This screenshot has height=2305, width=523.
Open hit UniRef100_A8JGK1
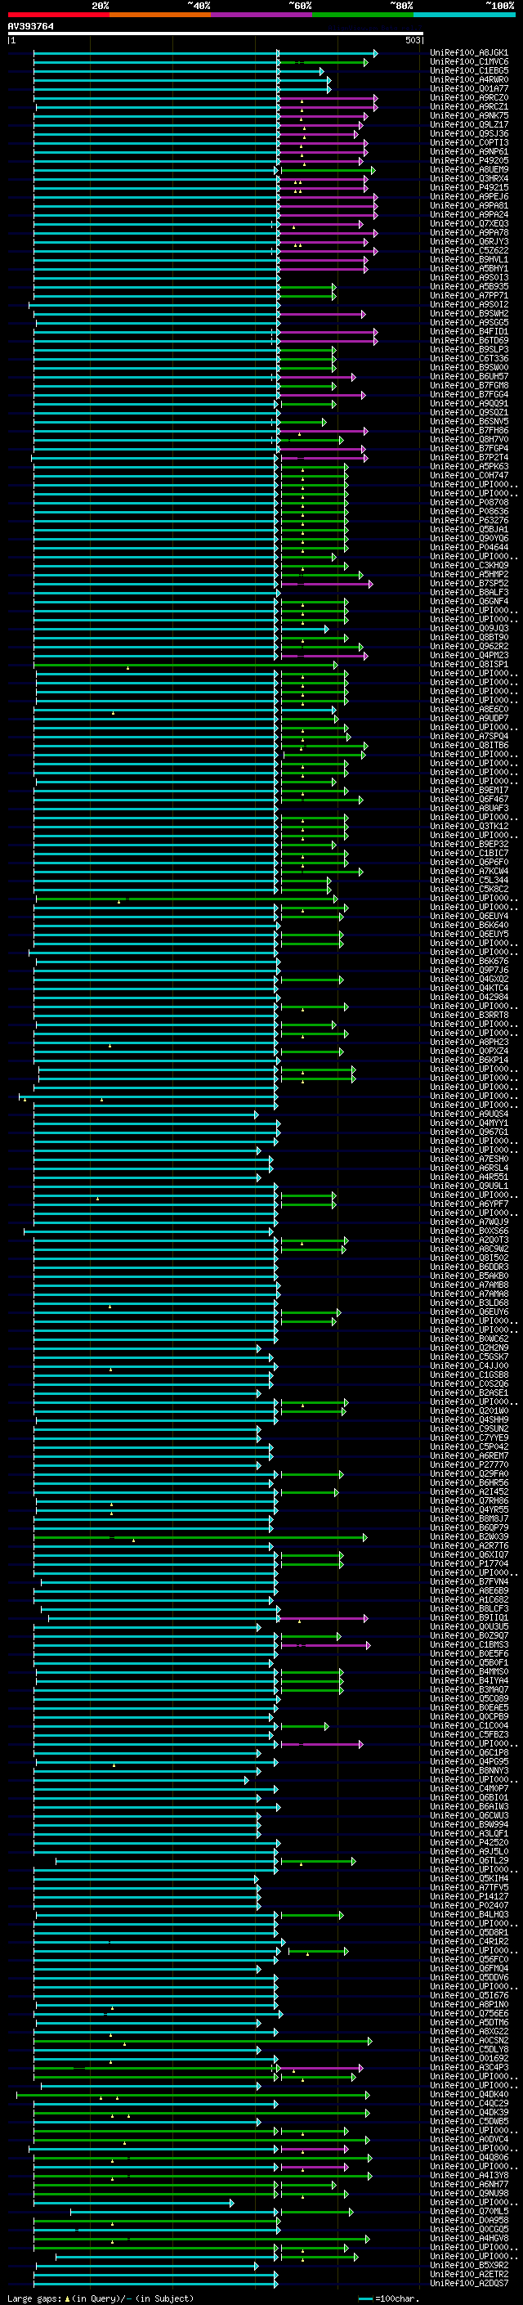coord(469,53)
